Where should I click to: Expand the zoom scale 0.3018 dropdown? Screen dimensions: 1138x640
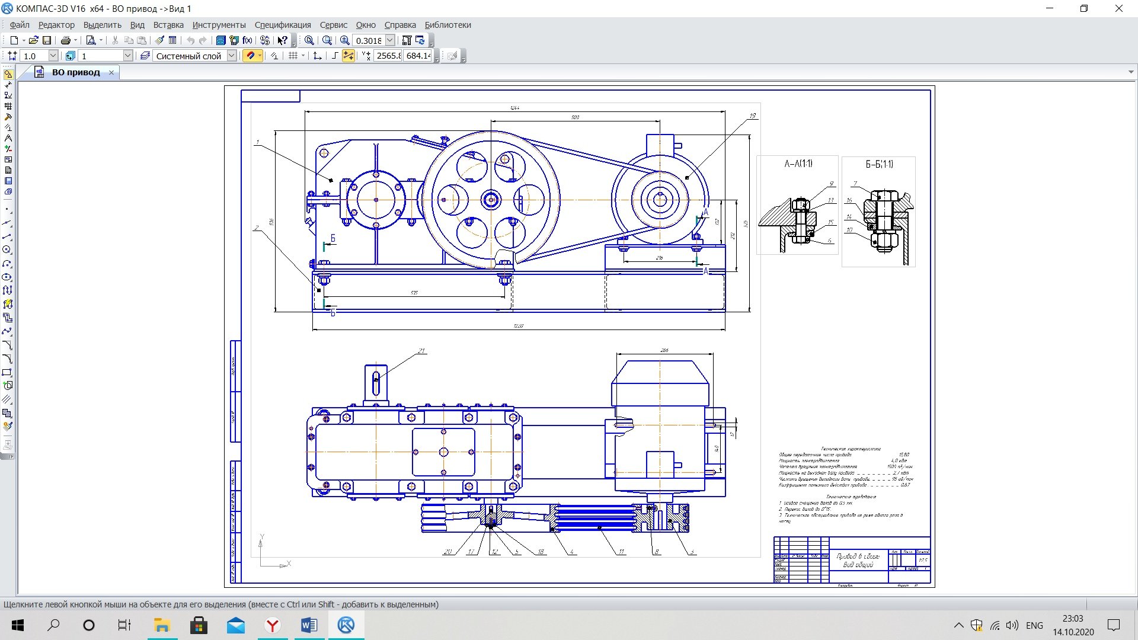pos(390,40)
